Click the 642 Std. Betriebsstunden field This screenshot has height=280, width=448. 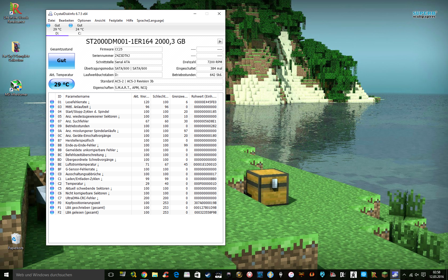(210, 75)
